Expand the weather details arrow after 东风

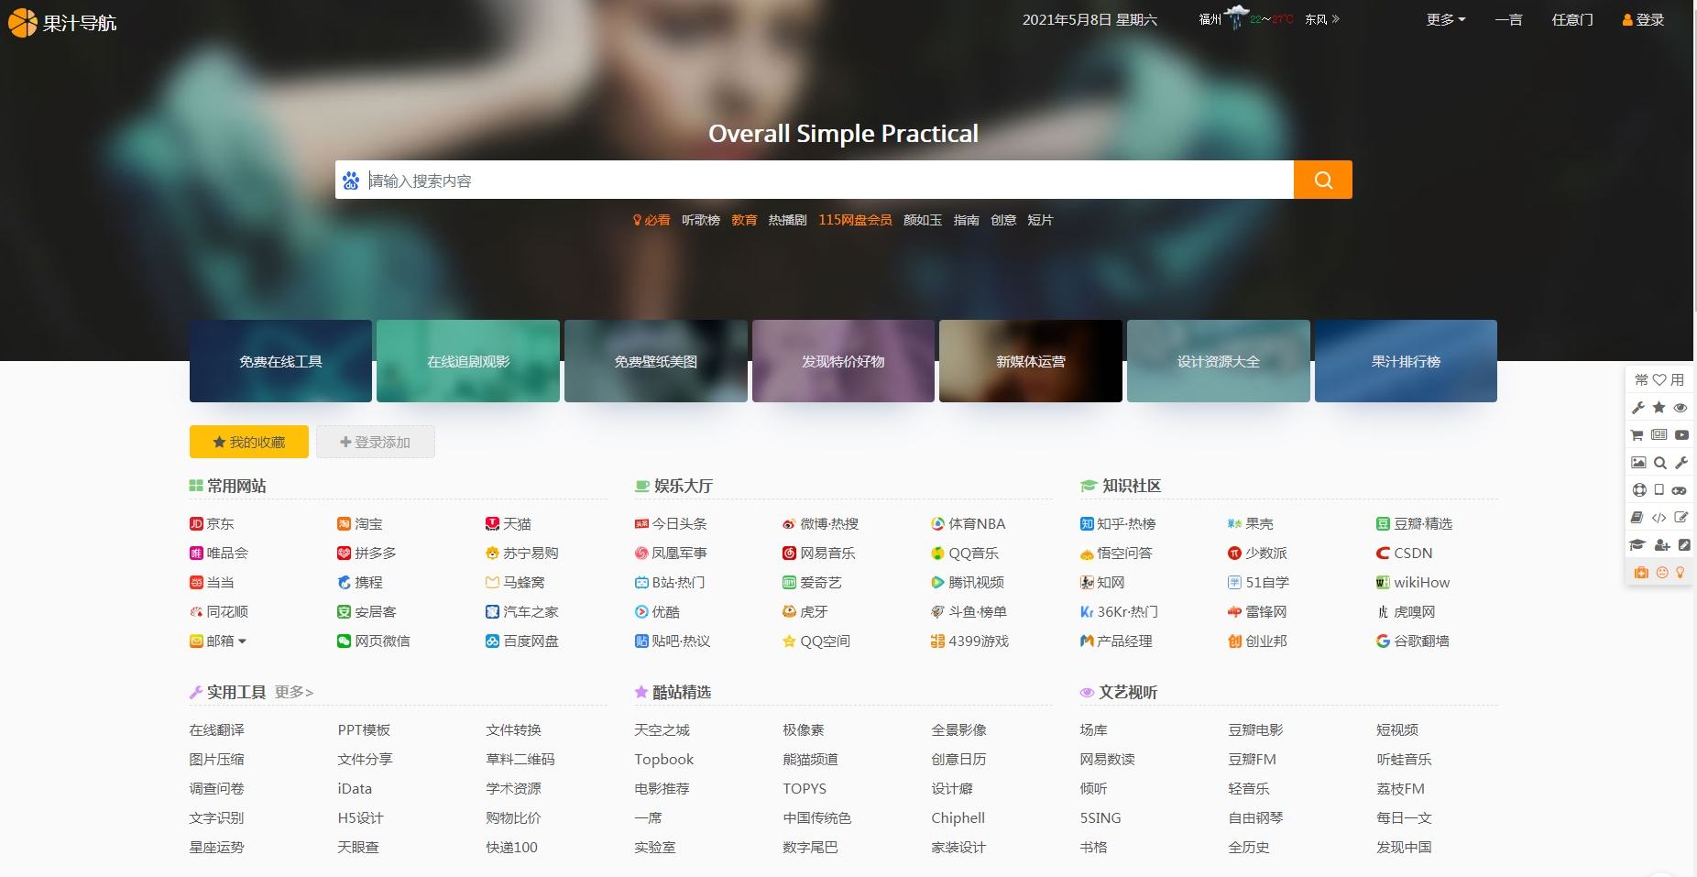1335,19
